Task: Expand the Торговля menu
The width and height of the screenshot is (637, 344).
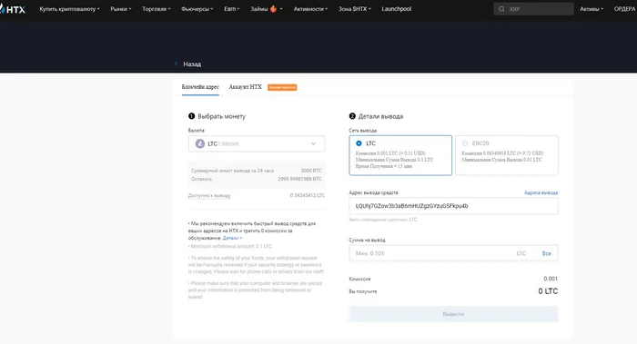Action: pos(157,9)
